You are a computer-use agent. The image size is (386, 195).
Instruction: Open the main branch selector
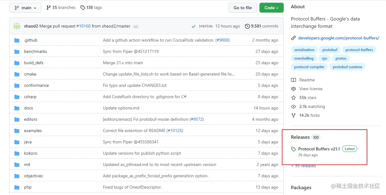(x=25, y=7)
